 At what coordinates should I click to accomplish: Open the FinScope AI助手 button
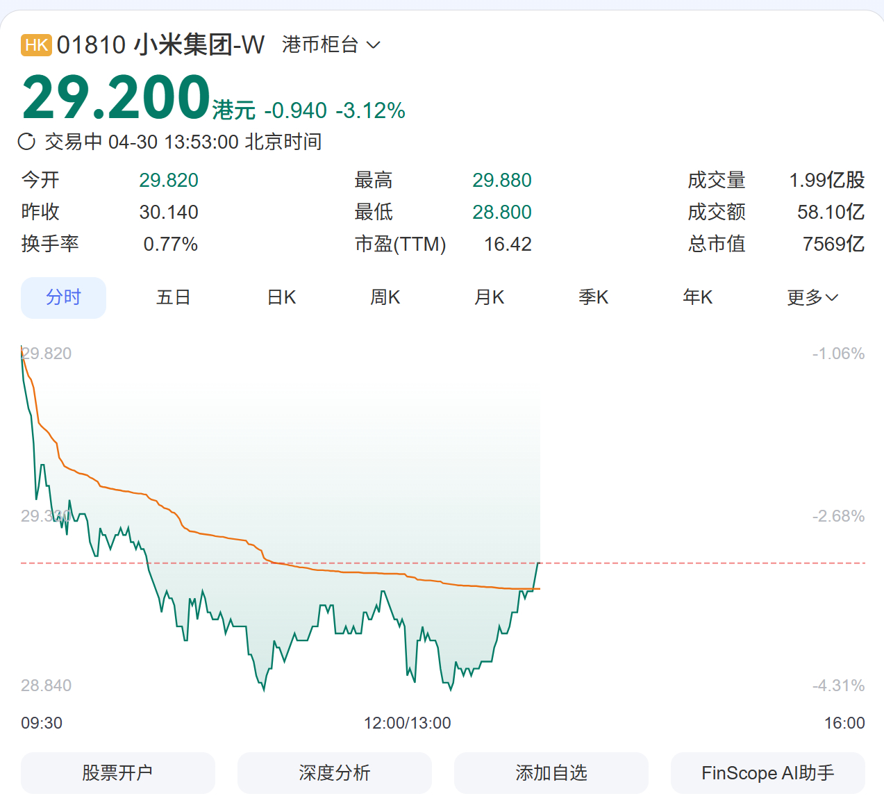point(768,772)
